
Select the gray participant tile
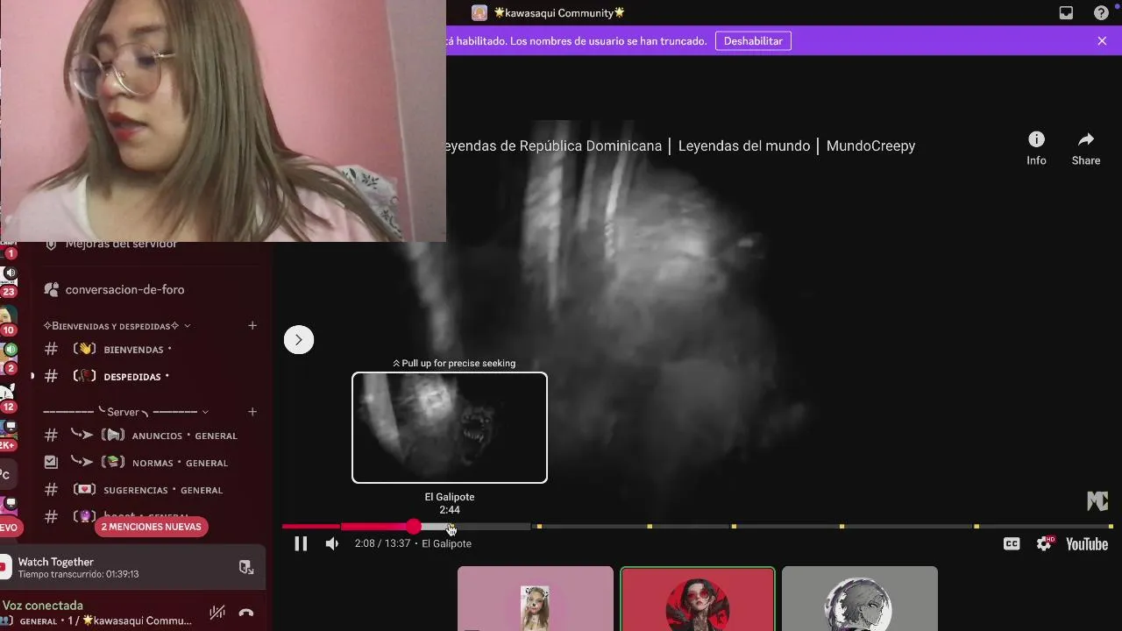pyautogui.click(x=860, y=599)
